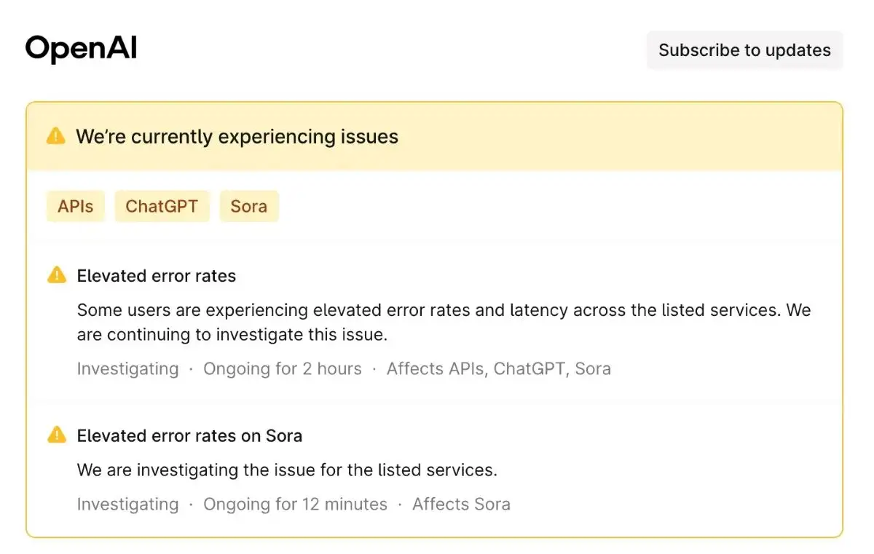Click the "Ongoing for 12 minutes" text
This screenshot has height=554, width=874.
pyautogui.click(x=295, y=504)
